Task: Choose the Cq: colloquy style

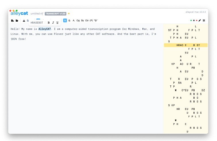Action: pyautogui.click(x=78, y=20)
